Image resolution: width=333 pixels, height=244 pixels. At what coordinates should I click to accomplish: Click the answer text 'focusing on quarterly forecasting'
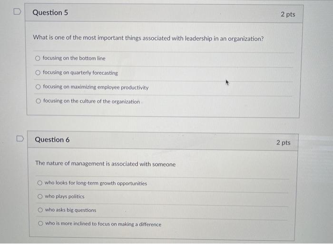(80, 73)
